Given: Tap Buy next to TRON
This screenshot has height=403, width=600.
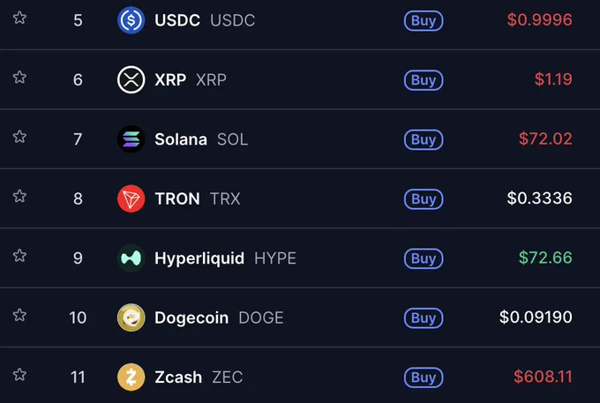Looking at the screenshot, I should tap(424, 199).
